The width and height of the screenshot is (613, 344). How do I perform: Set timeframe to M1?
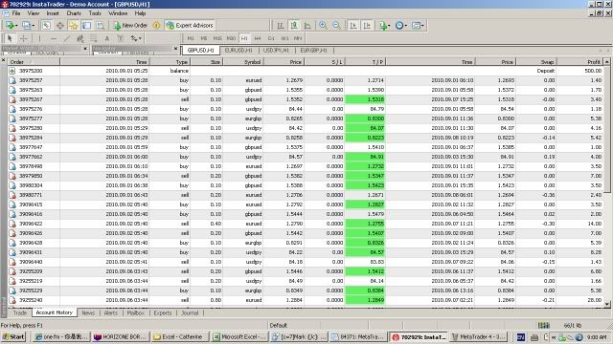pyautogui.click(x=191, y=38)
